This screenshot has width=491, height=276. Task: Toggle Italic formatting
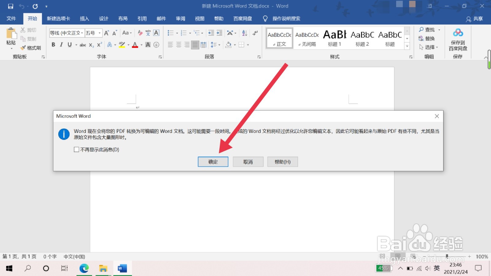click(x=61, y=45)
